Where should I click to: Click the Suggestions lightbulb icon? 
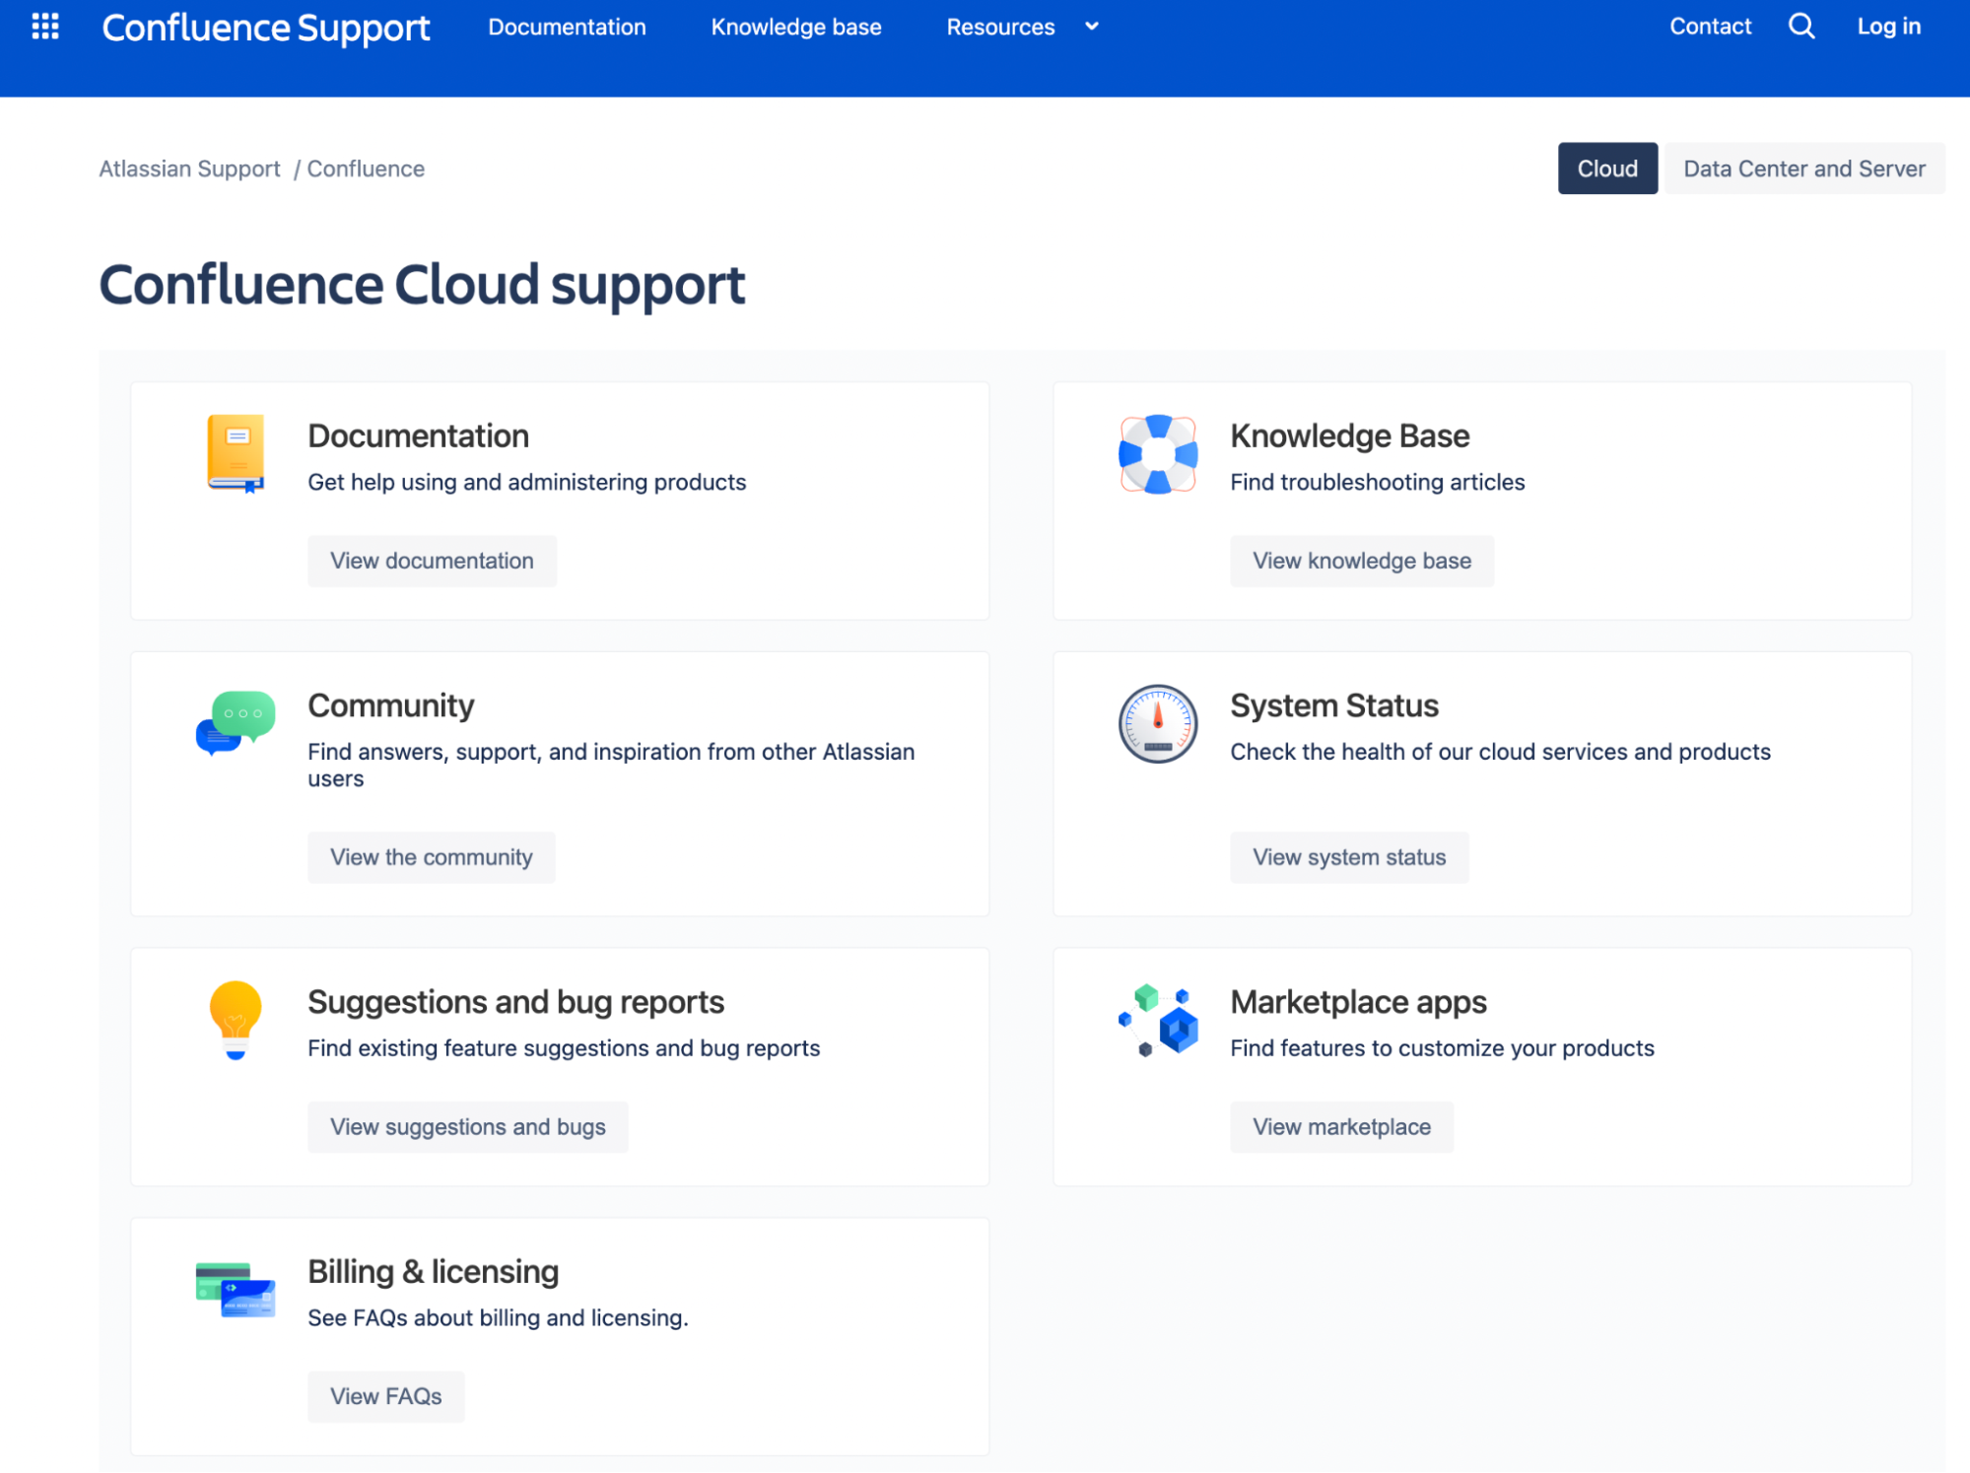[x=236, y=1020]
